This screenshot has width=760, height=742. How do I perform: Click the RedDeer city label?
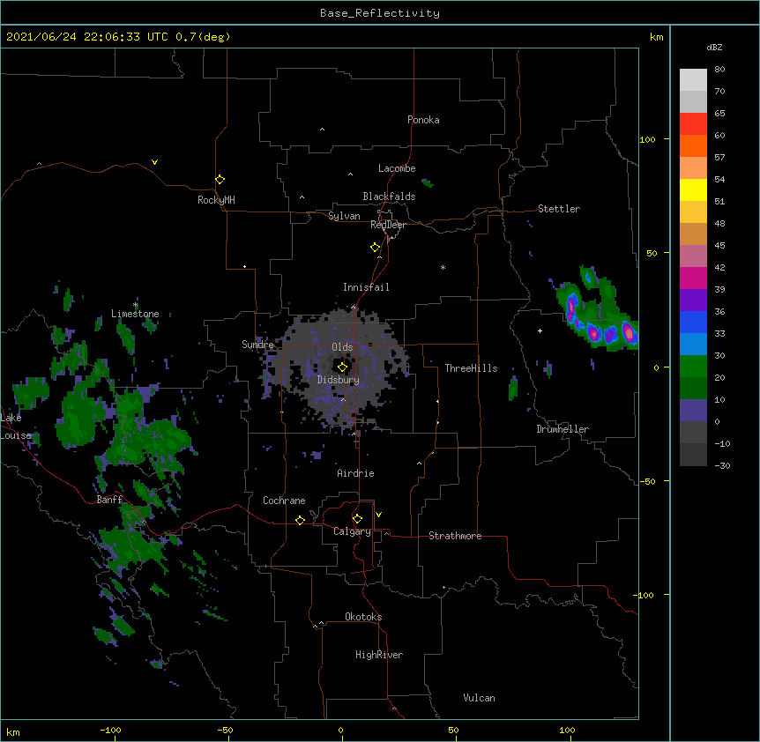pos(388,225)
